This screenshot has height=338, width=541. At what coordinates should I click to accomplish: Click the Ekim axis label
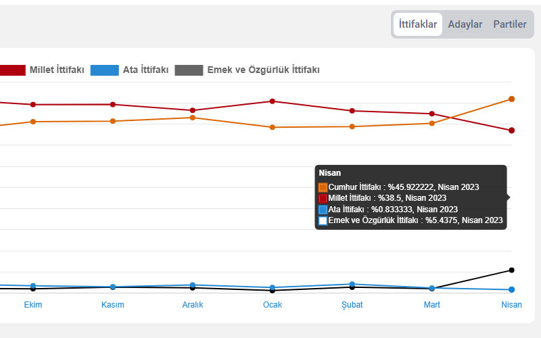coord(33,305)
